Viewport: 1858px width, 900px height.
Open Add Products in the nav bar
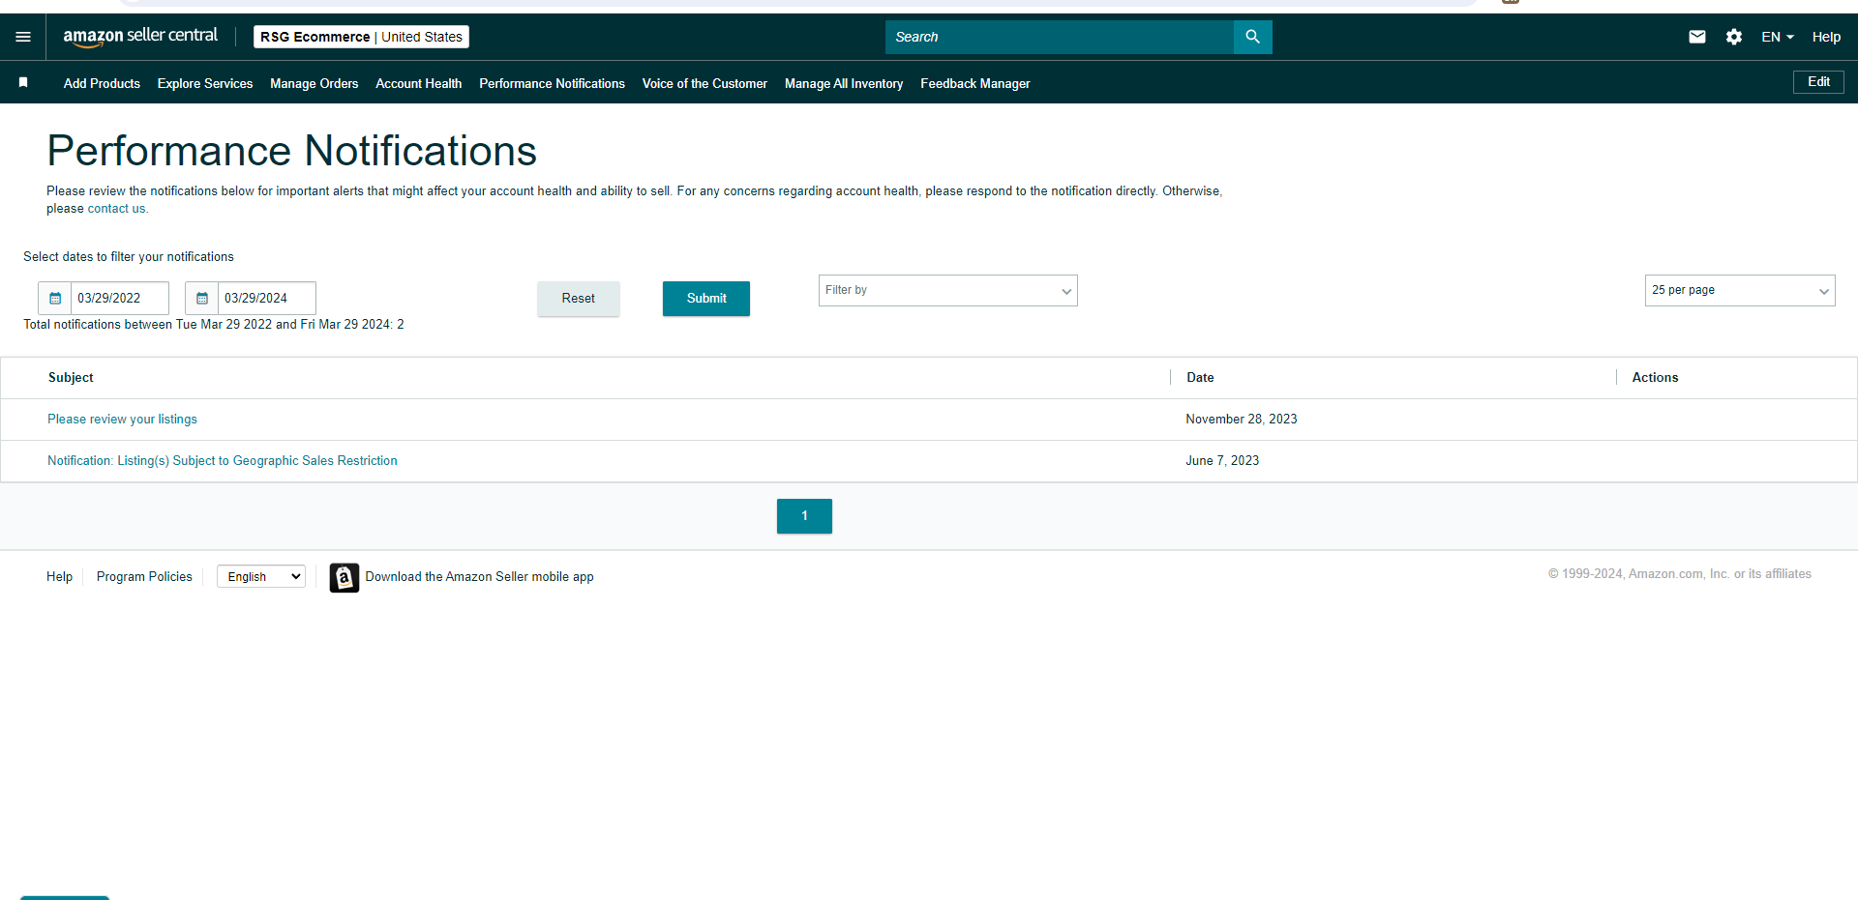[x=102, y=83]
